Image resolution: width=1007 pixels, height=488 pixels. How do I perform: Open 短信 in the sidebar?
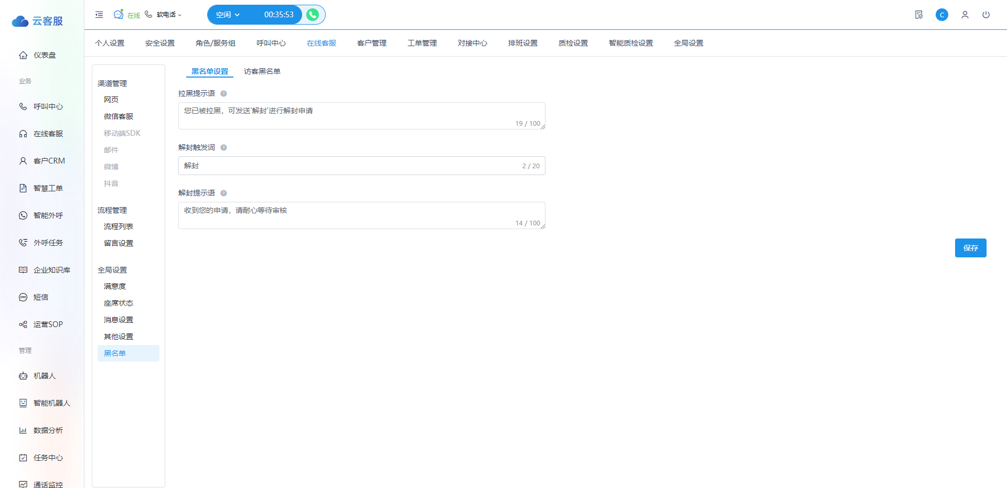[42, 297]
